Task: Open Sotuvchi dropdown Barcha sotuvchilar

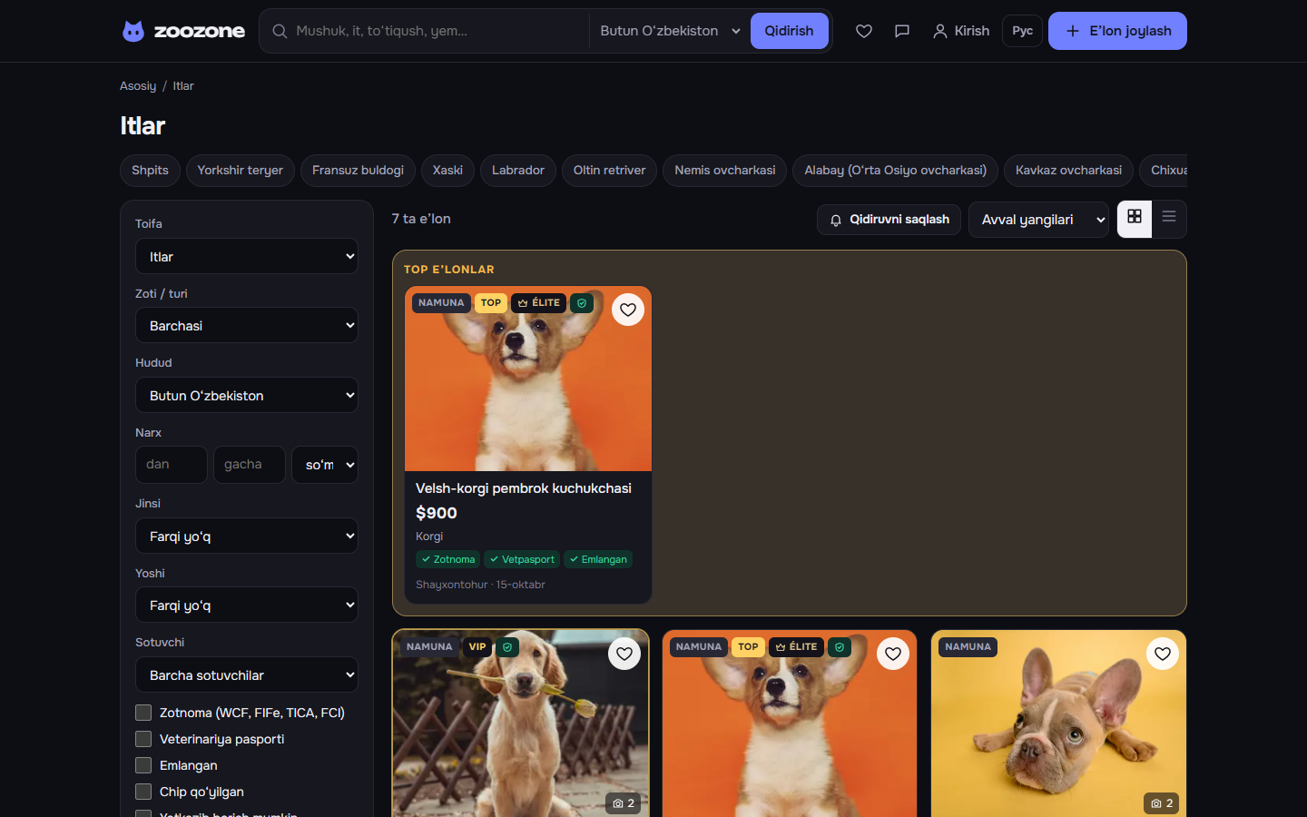Action: (247, 674)
